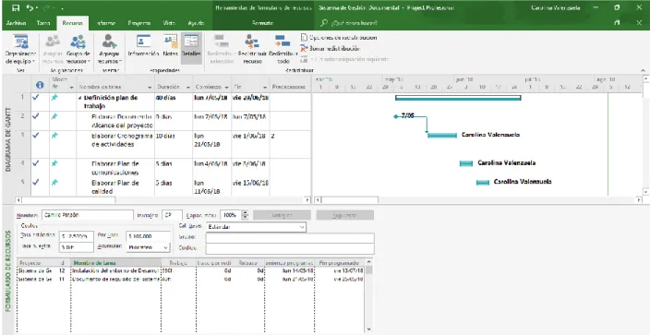Screen dimensions: 650x335
Task: Select task Elaborar Plan de comunicaciones
Action: (115, 168)
